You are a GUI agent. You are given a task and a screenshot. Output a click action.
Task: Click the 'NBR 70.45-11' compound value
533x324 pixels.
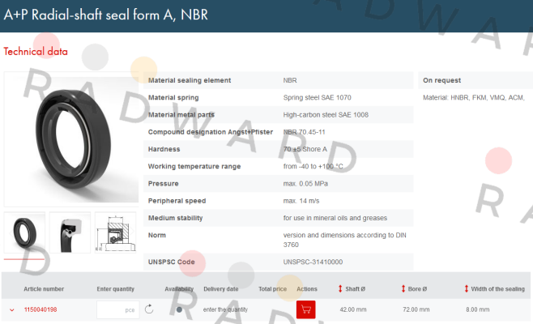pos(304,132)
